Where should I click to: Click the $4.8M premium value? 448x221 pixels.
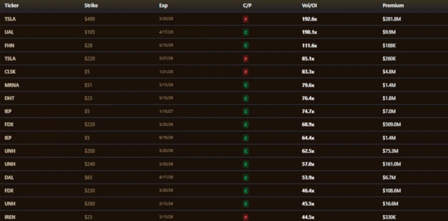(389, 72)
